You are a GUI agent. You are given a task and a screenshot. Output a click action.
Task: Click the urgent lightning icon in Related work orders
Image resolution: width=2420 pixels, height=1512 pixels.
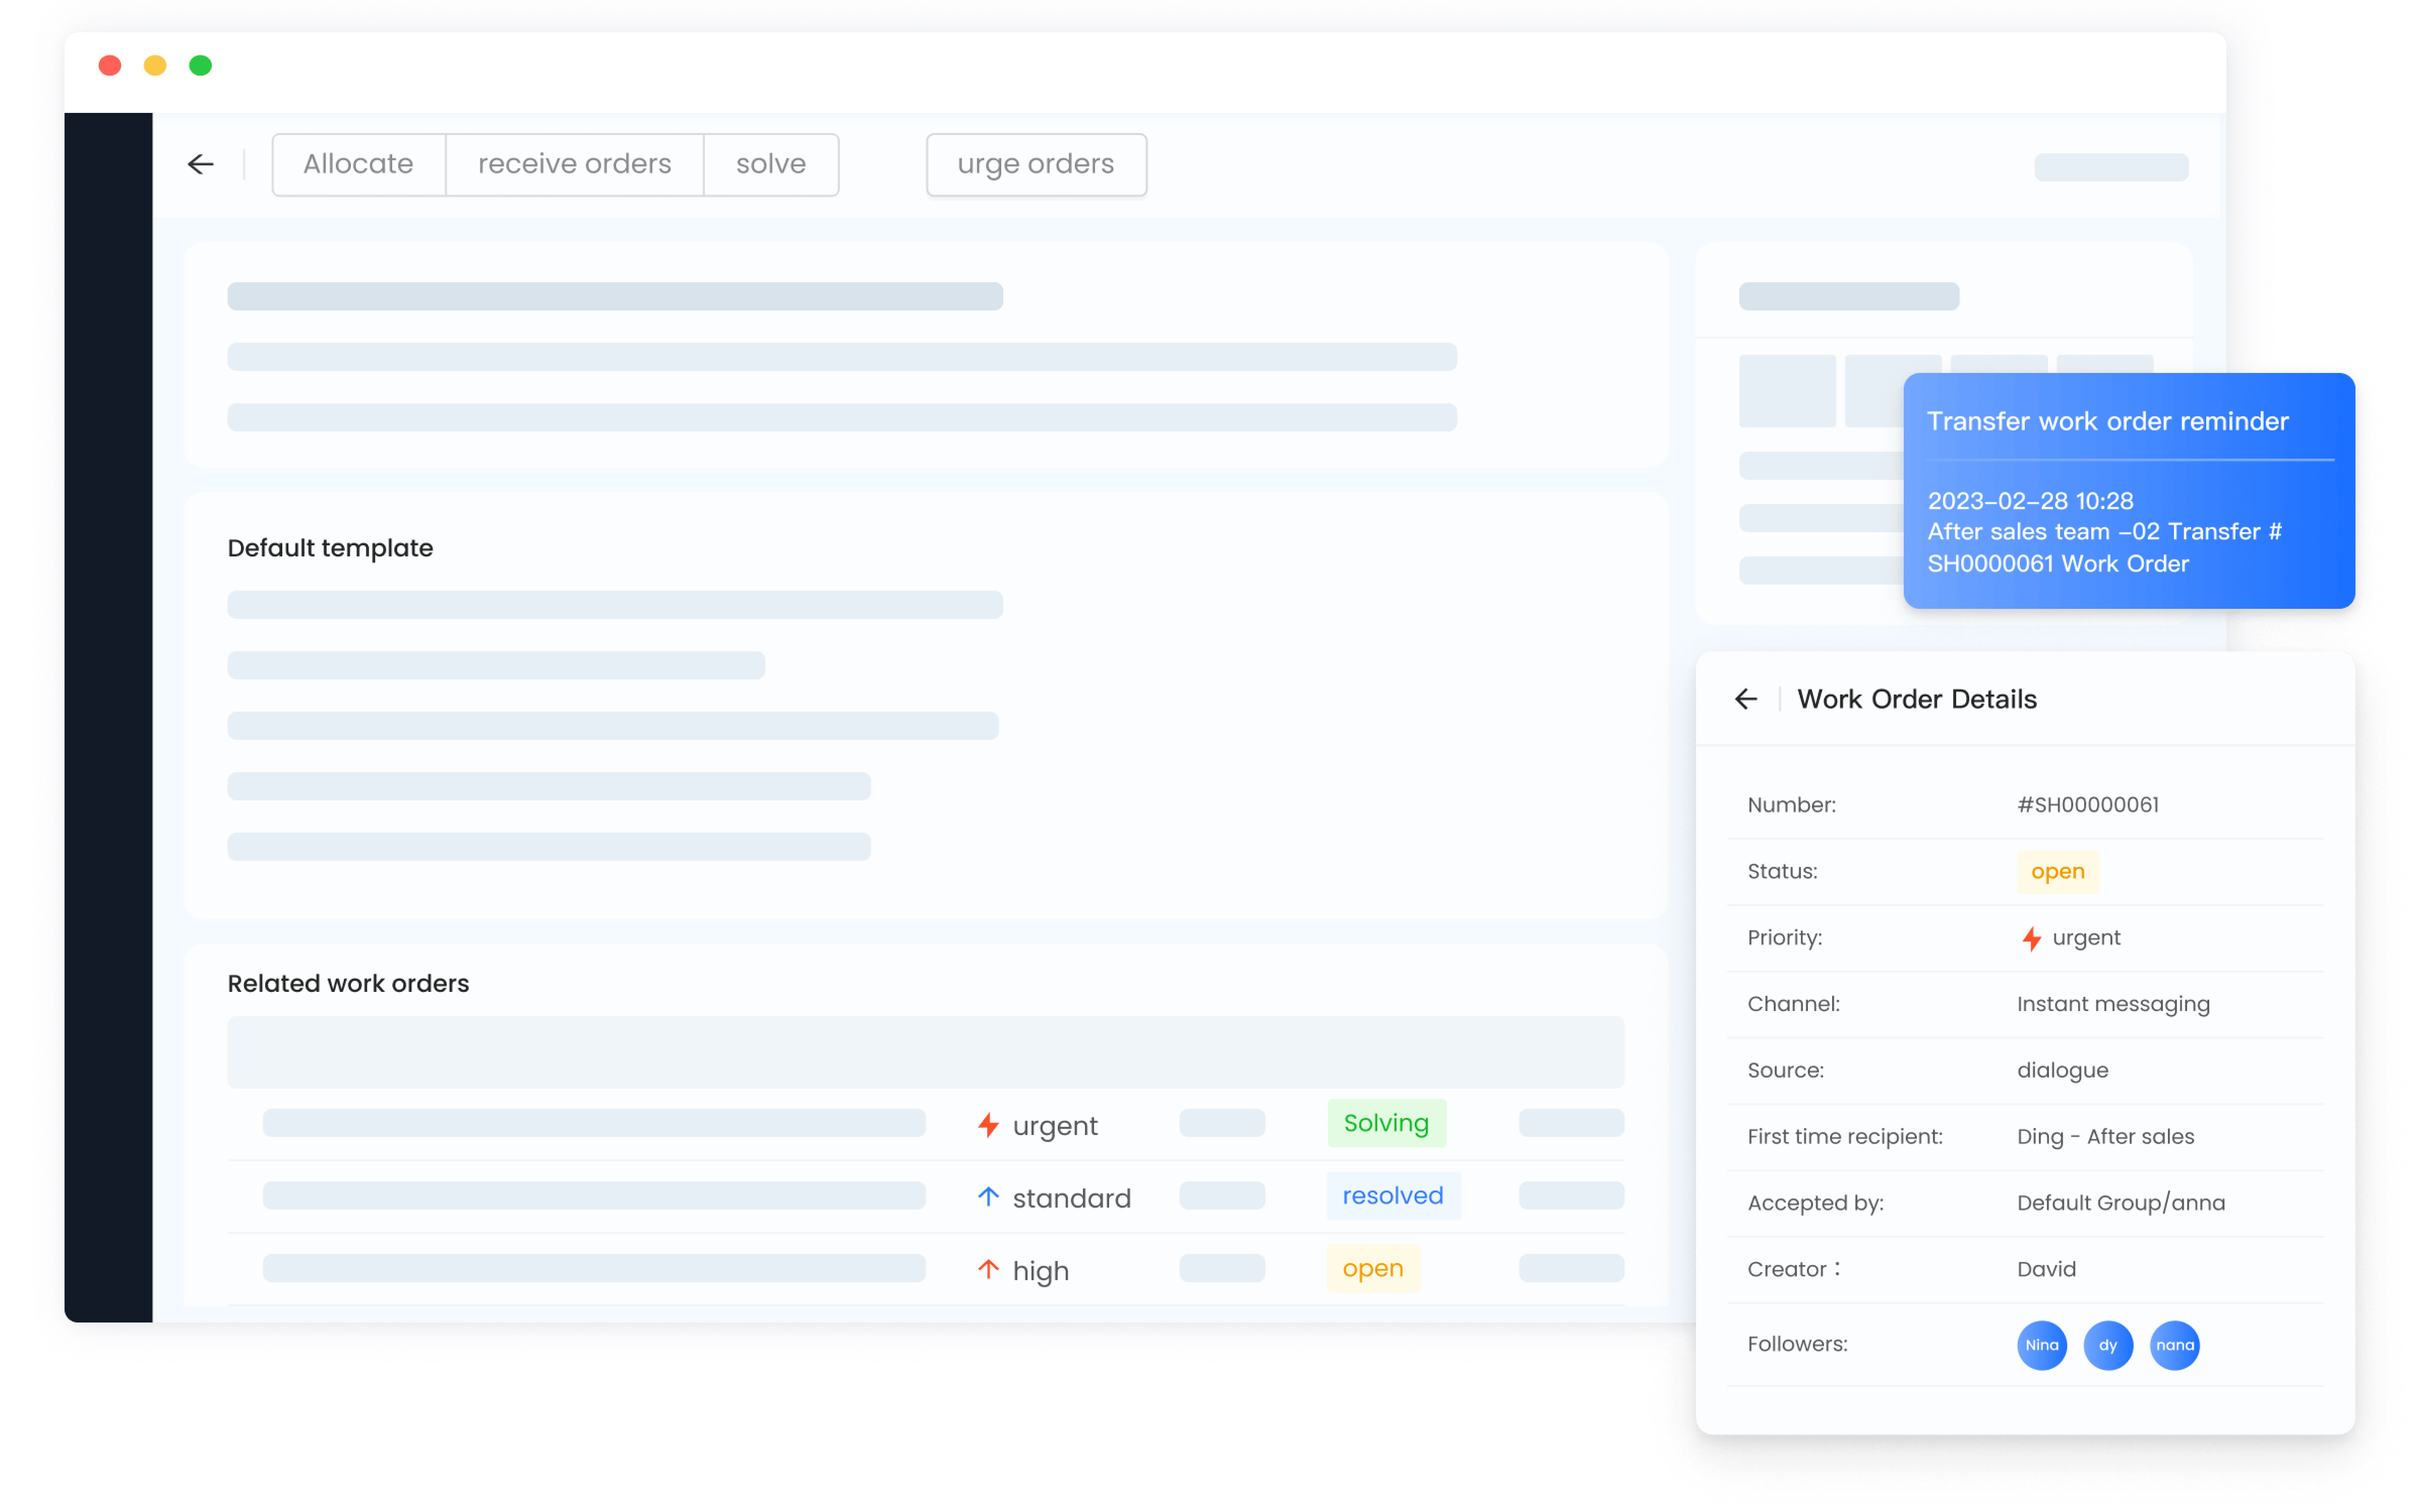coord(988,1125)
